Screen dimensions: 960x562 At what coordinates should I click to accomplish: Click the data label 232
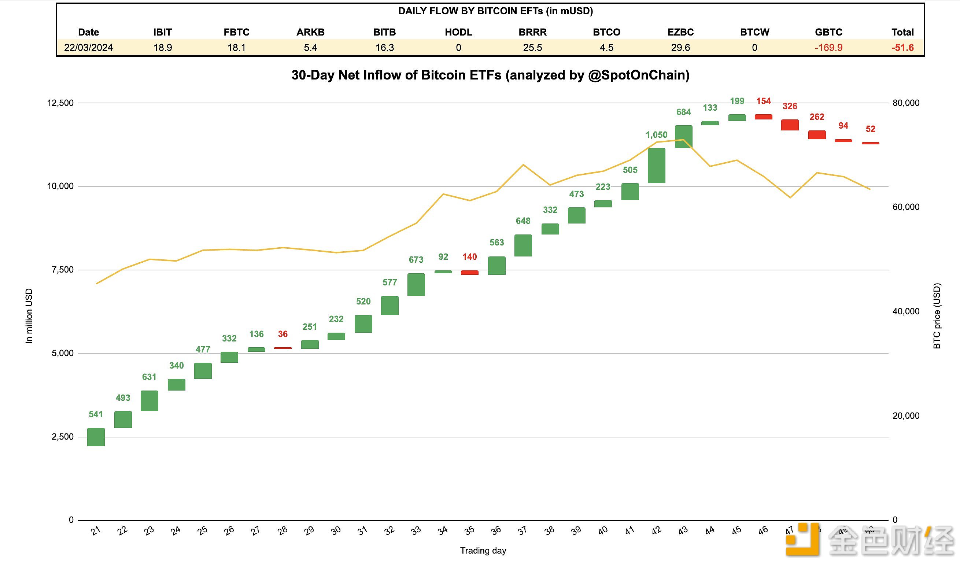[x=336, y=319]
